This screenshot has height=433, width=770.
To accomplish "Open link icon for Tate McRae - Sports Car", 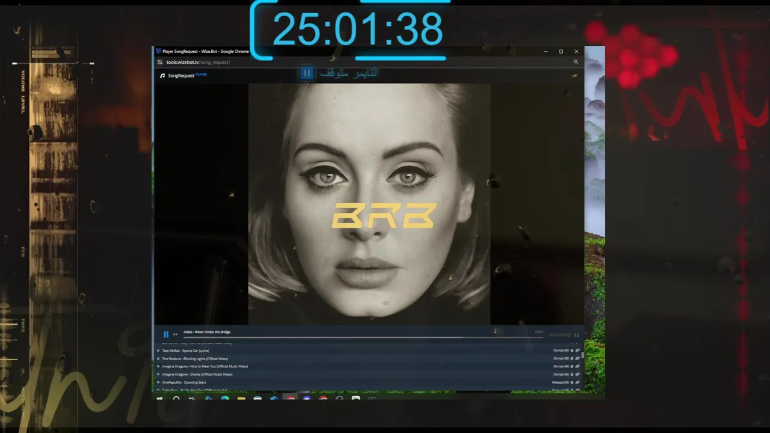I will [577, 351].
